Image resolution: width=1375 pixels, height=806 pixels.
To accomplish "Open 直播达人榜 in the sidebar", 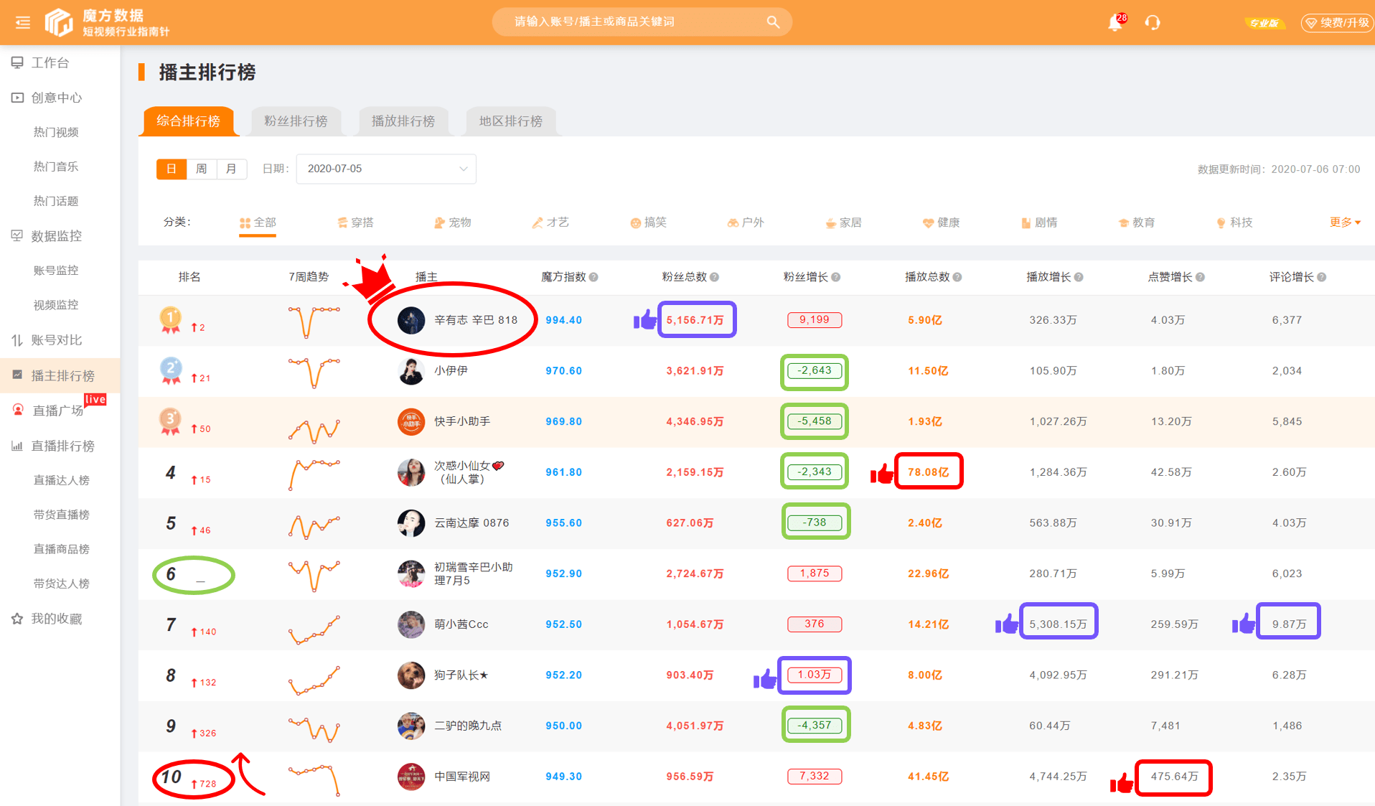I will tap(60, 480).
